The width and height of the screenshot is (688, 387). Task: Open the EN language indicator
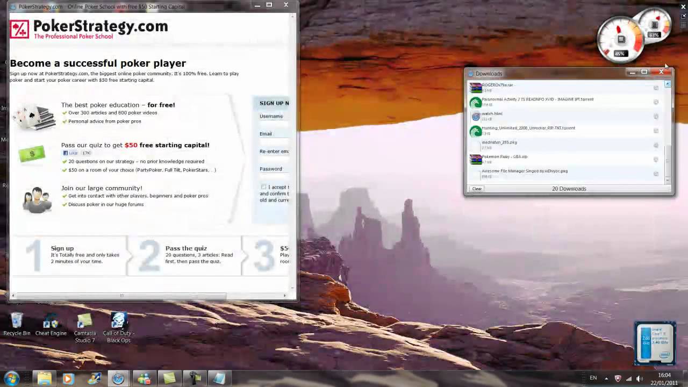pos(593,378)
